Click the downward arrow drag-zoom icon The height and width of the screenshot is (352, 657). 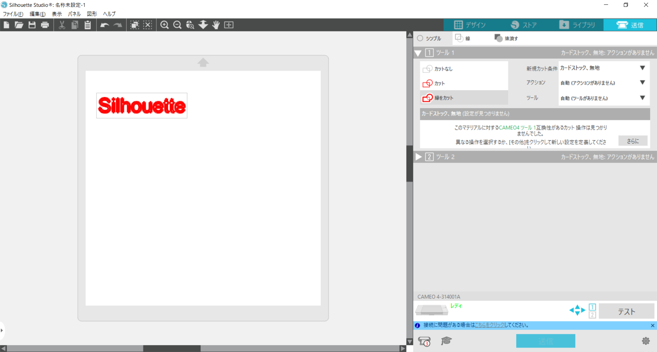pyautogui.click(x=203, y=25)
